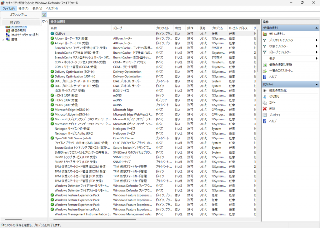Open the 操作(A) menu
The width and height of the screenshot is (320, 228).
click(23, 8)
